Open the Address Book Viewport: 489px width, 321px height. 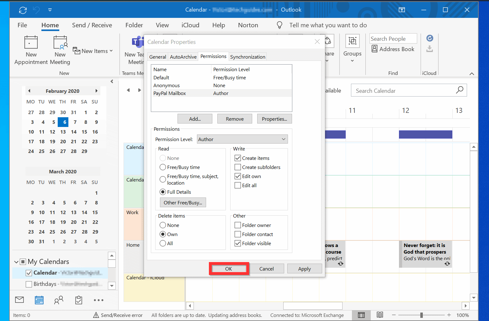[393, 49]
